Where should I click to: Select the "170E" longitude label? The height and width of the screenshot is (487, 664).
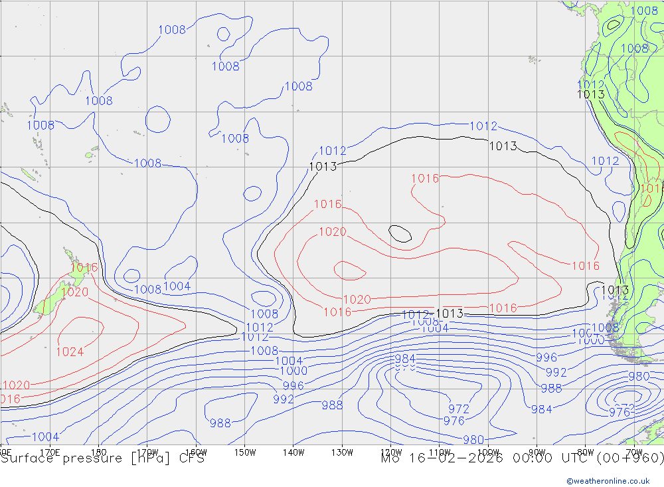coord(50,452)
